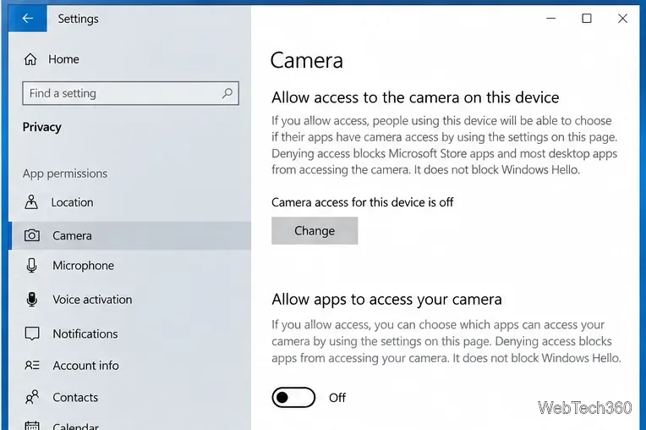Click the Calendar icon in sidebar
Image resolution: width=646 pixels, height=430 pixels.
pyautogui.click(x=32, y=426)
